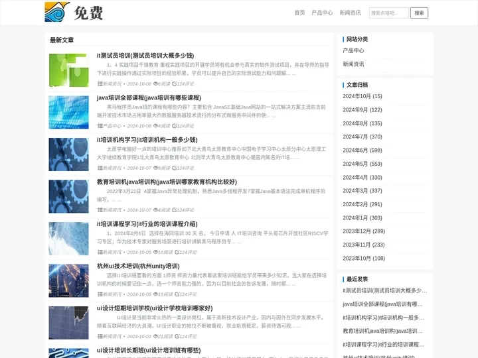Select 新闻资讯 in 网站分类 sidebar
This screenshot has height=358, width=478.
[x=353, y=64]
